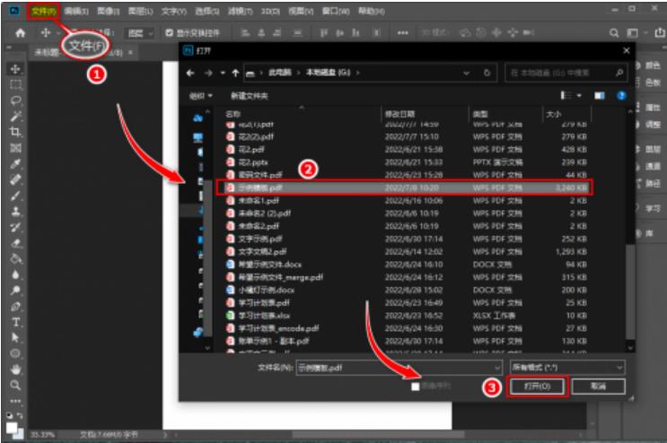Select the Brush tool

(x=15, y=195)
